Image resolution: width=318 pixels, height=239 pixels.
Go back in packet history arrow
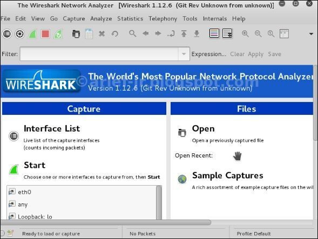click(x=145, y=33)
